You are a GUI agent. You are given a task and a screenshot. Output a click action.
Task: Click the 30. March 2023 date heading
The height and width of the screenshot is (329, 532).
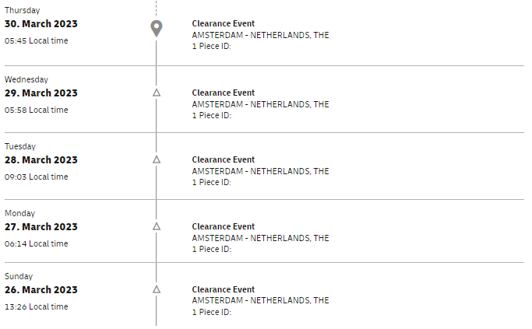(41, 23)
